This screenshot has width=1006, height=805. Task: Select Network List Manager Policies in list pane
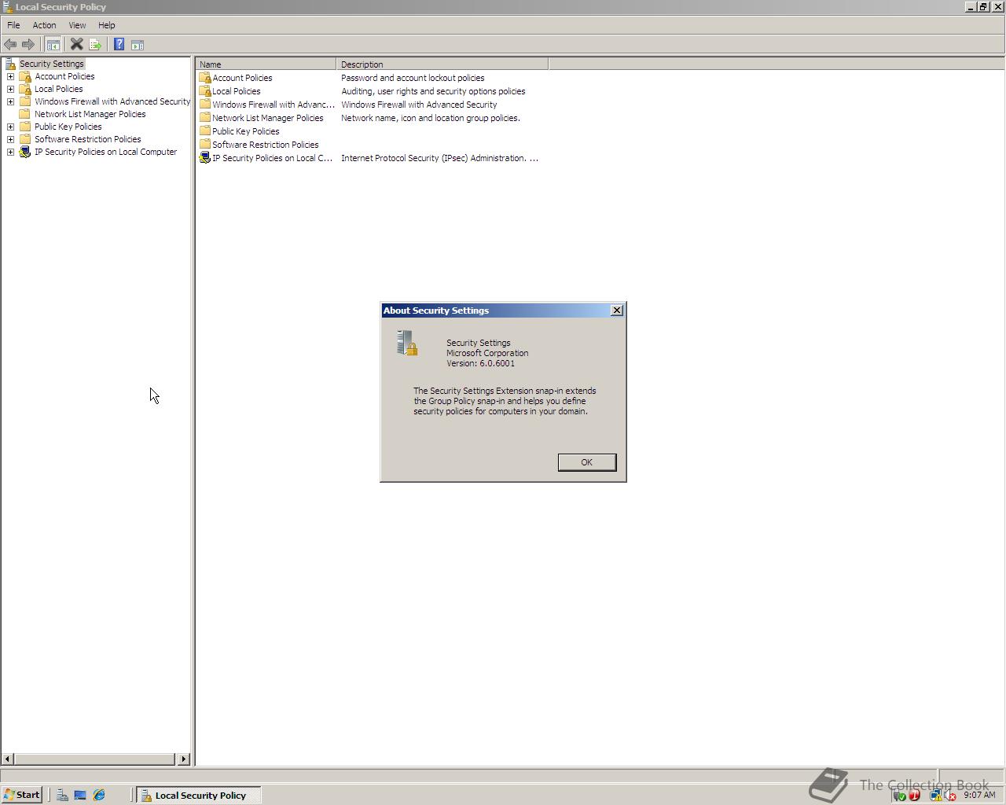coord(268,118)
